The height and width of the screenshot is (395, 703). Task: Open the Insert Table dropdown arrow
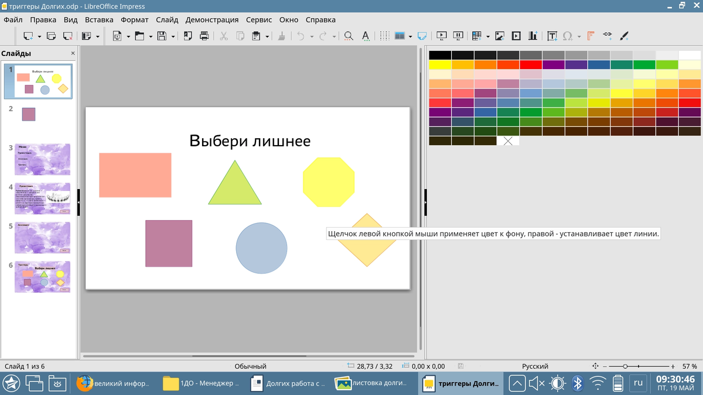coord(487,36)
